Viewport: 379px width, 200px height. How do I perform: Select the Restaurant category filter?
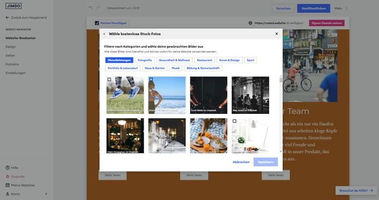pyautogui.click(x=204, y=60)
